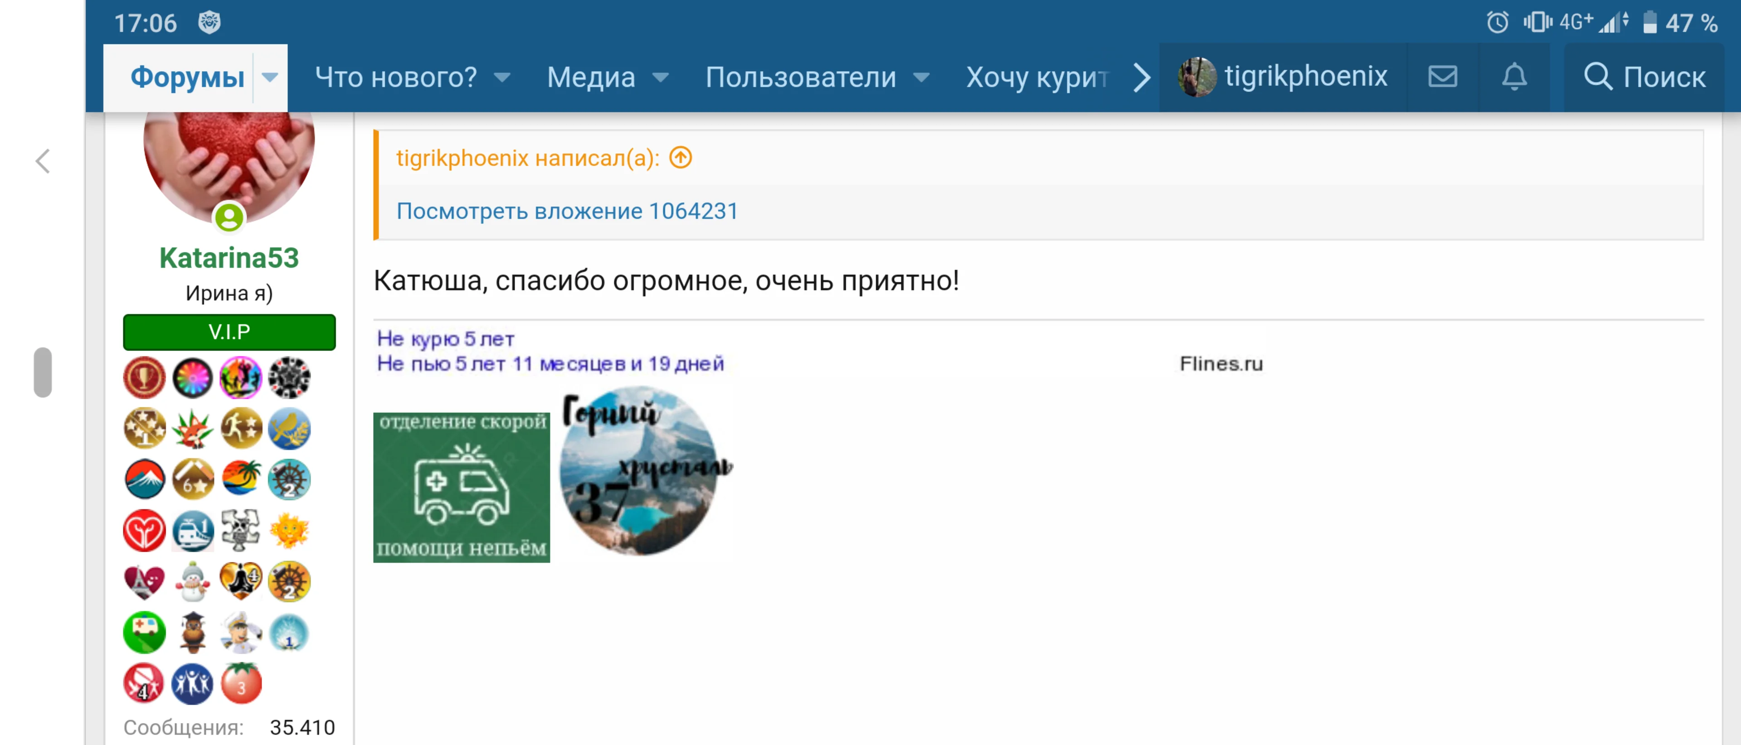Select the mountain peak badge
The height and width of the screenshot is (745, 1741).
(x=145, y=479)
